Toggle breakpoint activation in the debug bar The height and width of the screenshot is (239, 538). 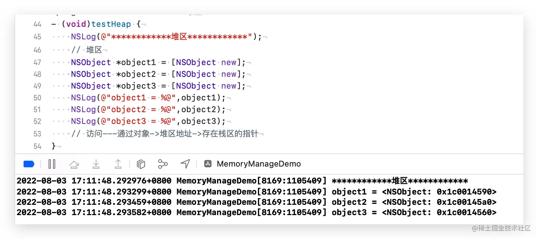(29, 164)
